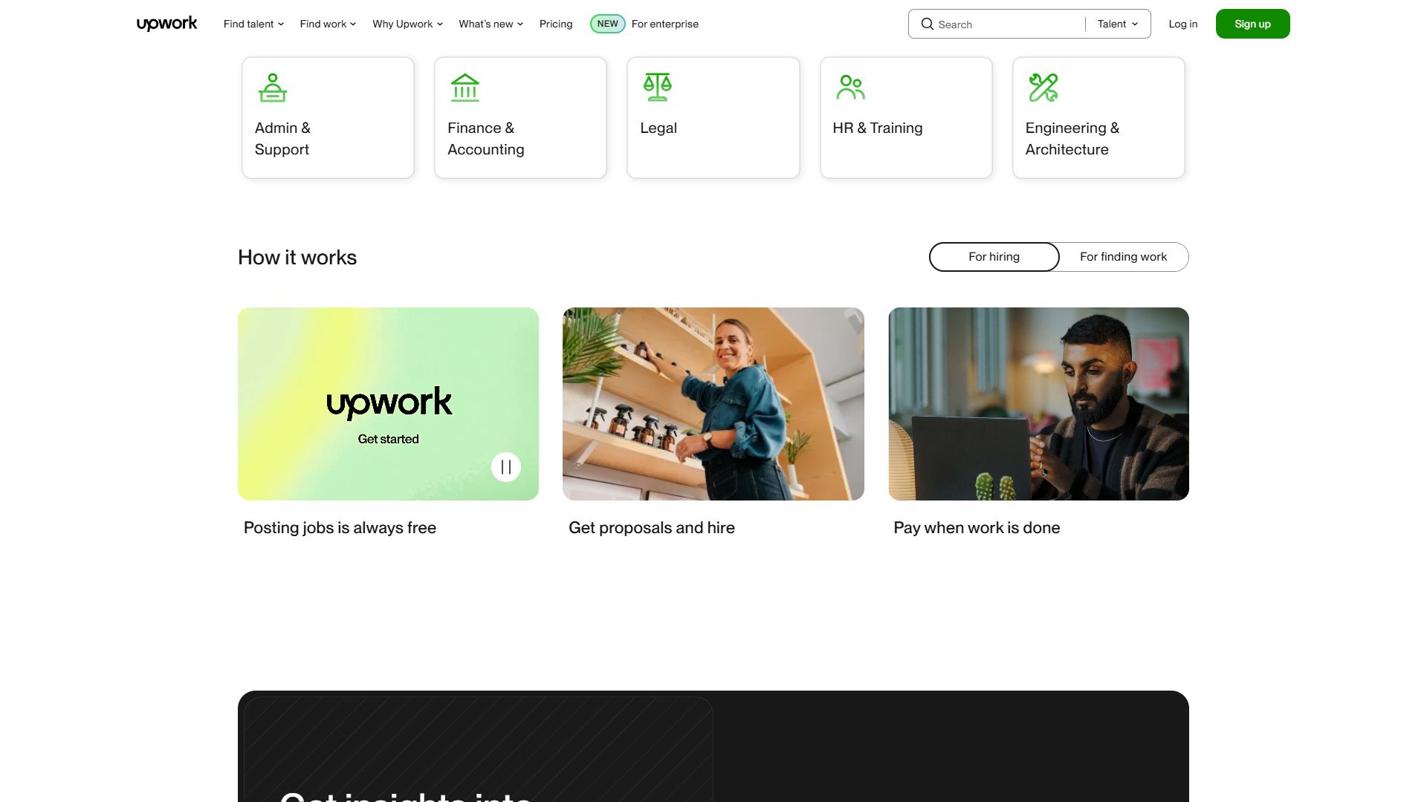The width and height of the screenshot is (1427, 802).
Task: Open the Pricing page
Action: (x=555, y=24)
